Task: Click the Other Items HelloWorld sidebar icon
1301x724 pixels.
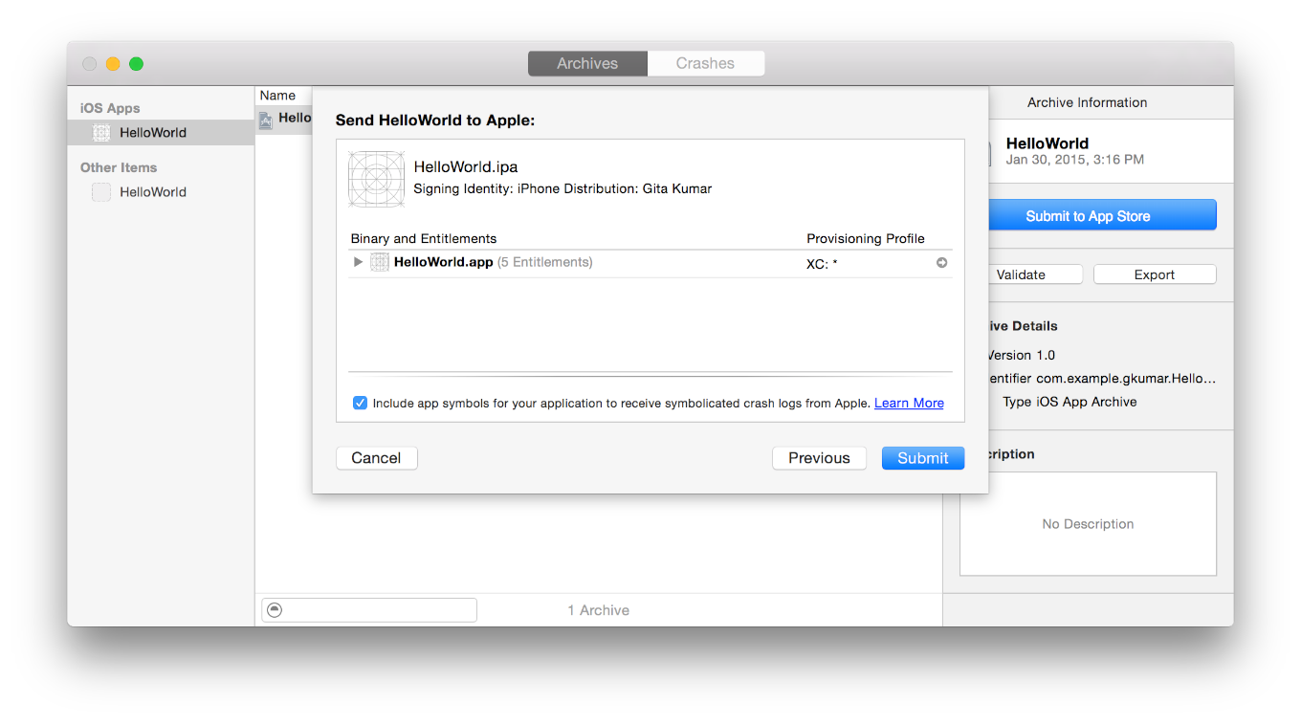Action: pos(100,192)
